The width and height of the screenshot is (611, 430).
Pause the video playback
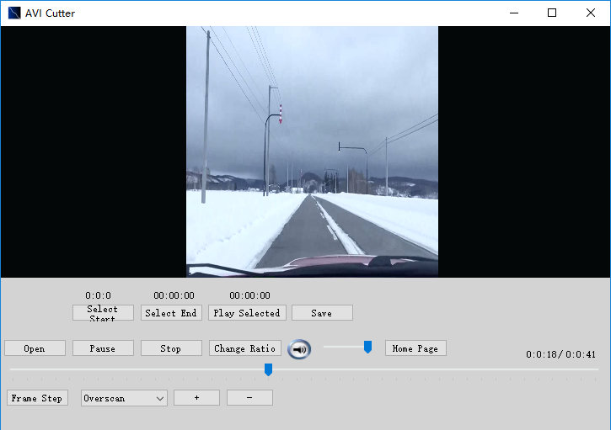pos(103,348)
